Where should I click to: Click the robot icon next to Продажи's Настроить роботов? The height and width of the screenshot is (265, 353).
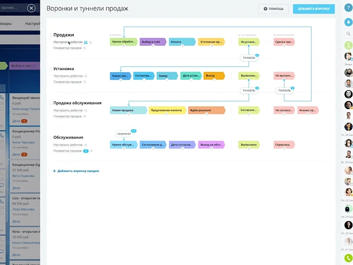[x=86, y=42]
